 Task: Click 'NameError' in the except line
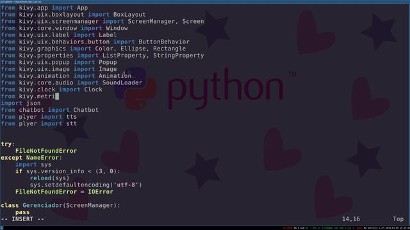42,158
